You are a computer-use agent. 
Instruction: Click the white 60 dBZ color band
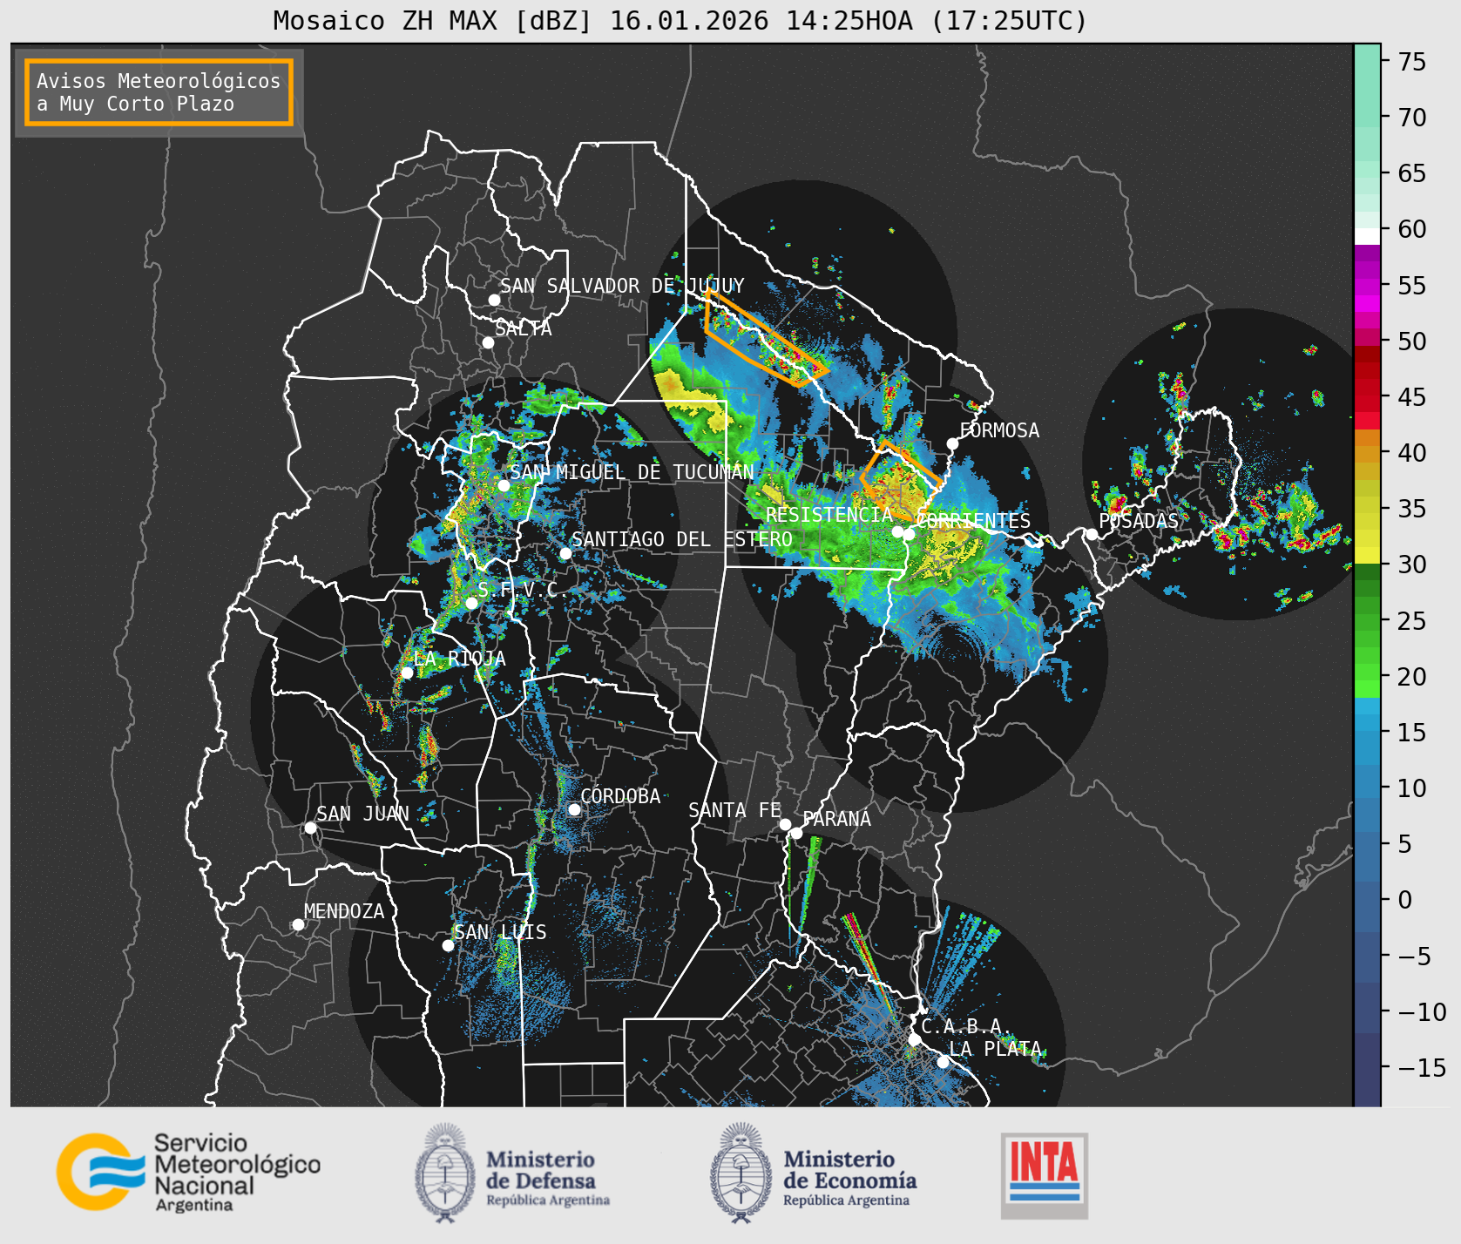tap(1367, 236)
